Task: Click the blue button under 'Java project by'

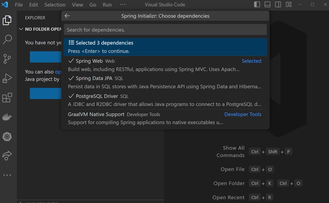Action: point(46,94)
